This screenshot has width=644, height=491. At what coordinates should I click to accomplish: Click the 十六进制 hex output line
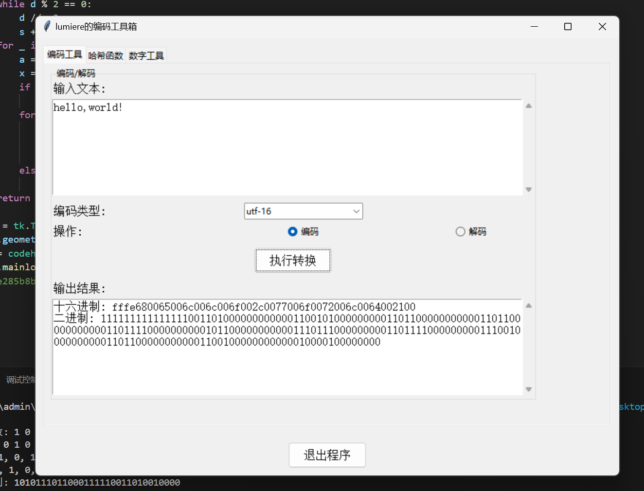pos(234,307)
